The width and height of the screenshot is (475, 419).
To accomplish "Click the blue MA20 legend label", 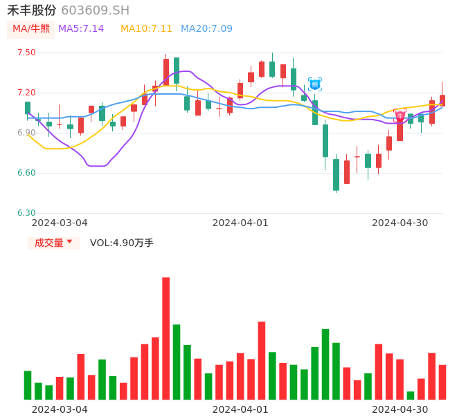I will point(206,28).
